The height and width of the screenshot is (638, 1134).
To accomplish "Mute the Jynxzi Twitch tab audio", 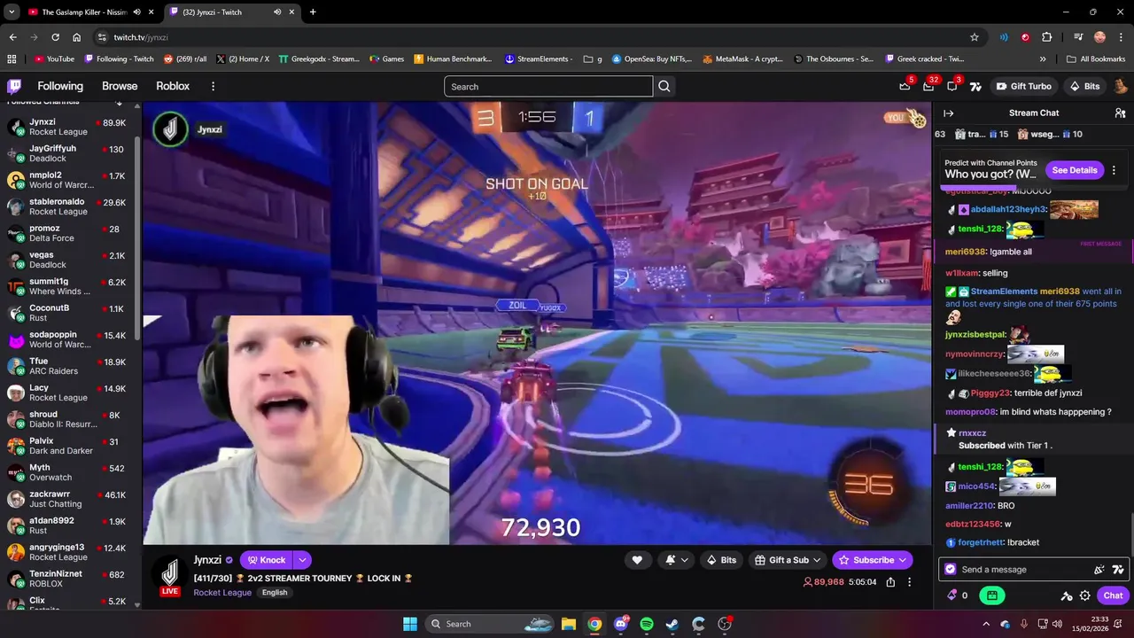I will 277,12.
